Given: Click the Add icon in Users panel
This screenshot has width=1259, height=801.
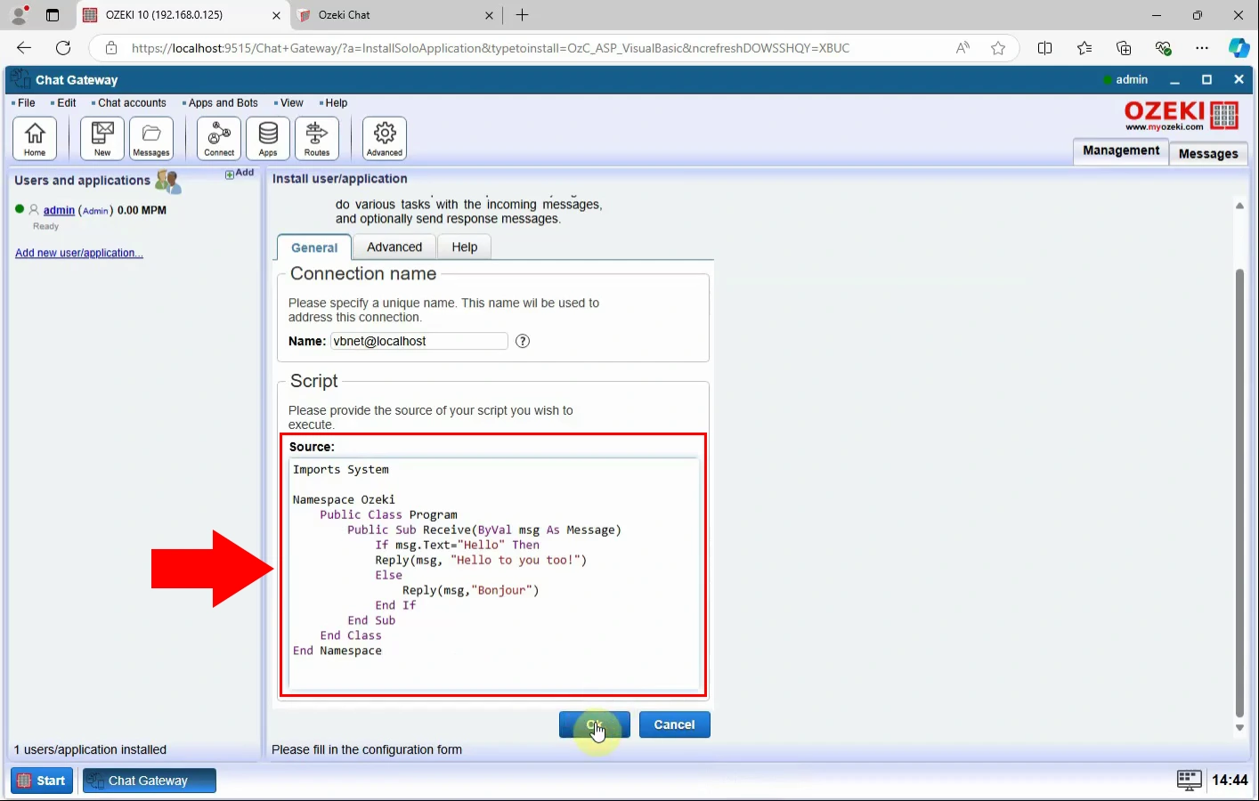Looking at the screenshot, I should click(240, 174).
